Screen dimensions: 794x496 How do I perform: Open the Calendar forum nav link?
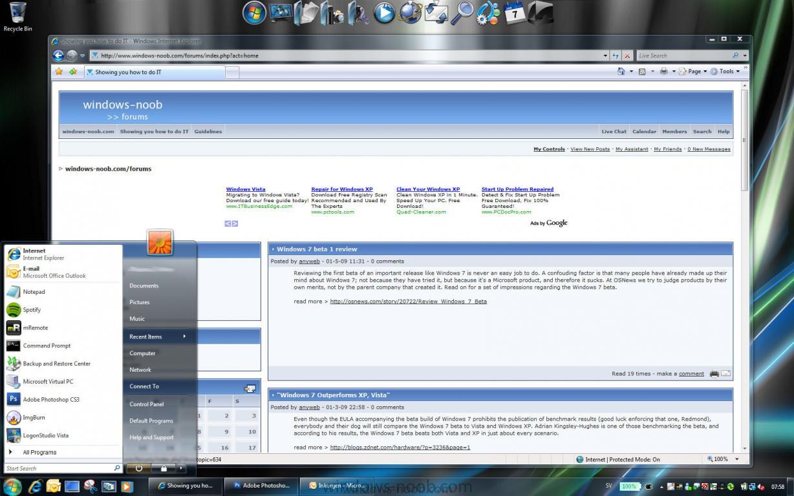644,131
